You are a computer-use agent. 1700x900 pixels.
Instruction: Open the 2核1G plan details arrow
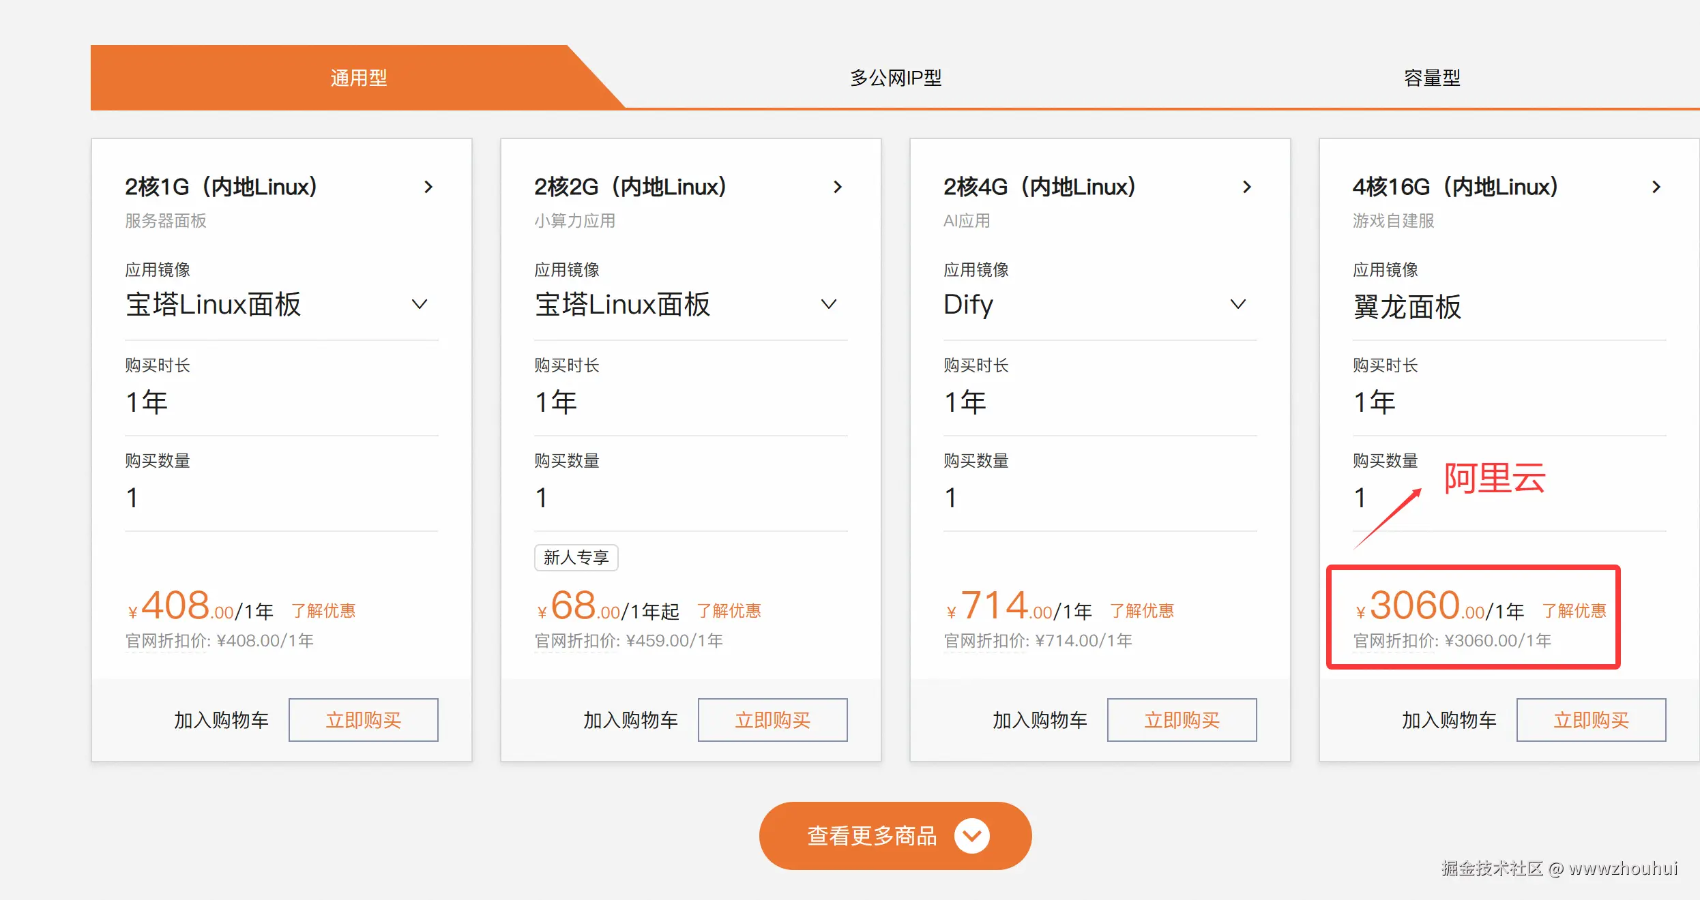tap(428, 187)
